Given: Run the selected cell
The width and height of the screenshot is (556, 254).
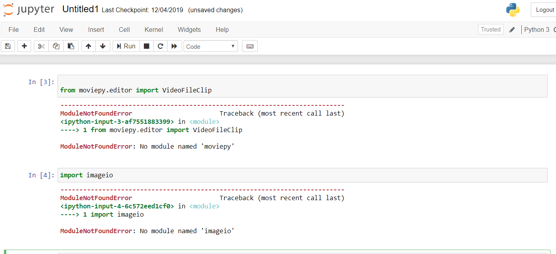Looking at the screenshot, I should (x=126, y=46).
